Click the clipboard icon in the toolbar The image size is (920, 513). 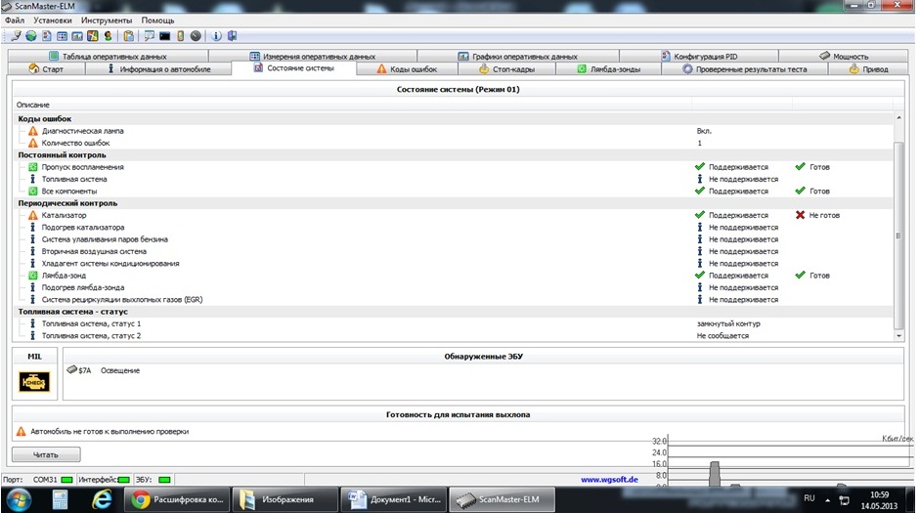128,36
